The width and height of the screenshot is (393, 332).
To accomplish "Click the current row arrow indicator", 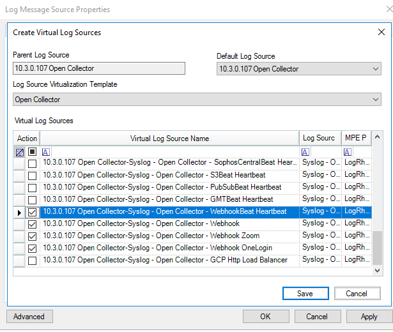I will click(19, 212).
